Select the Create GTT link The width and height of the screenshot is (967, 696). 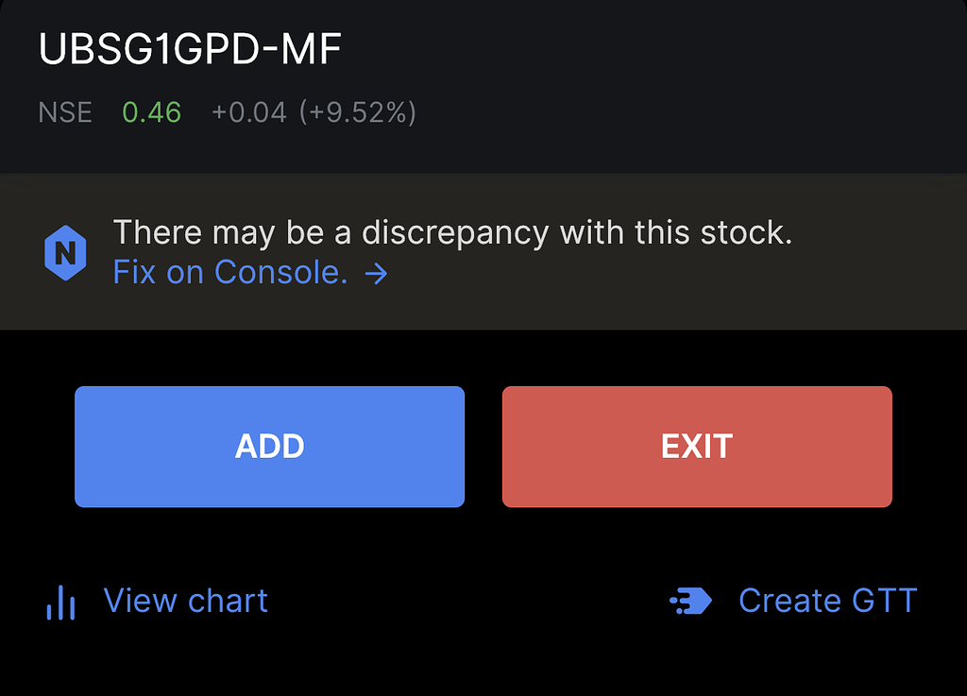(828, 601)
